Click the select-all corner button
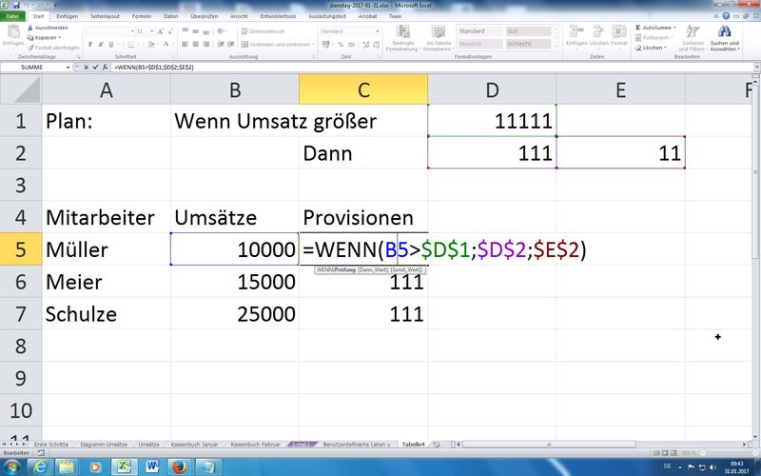761x476 pixels. coord(21,89)
